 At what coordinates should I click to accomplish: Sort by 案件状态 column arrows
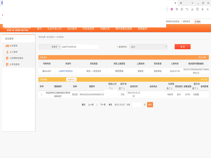tap(196, 88)
